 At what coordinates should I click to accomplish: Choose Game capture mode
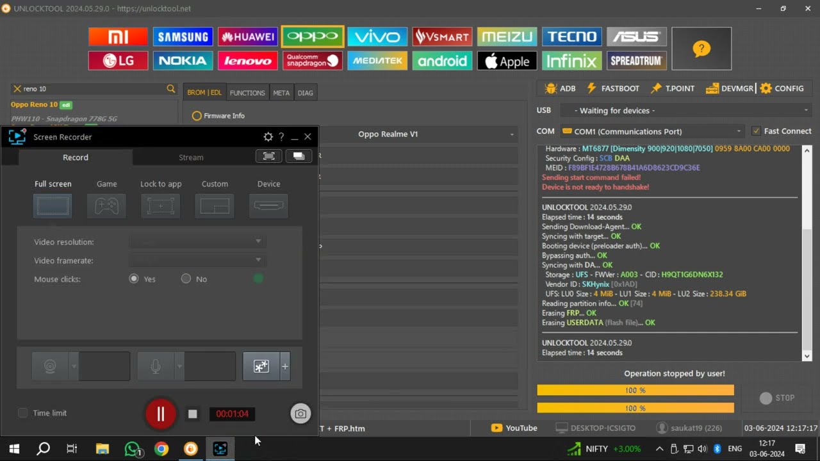point(106,206)
